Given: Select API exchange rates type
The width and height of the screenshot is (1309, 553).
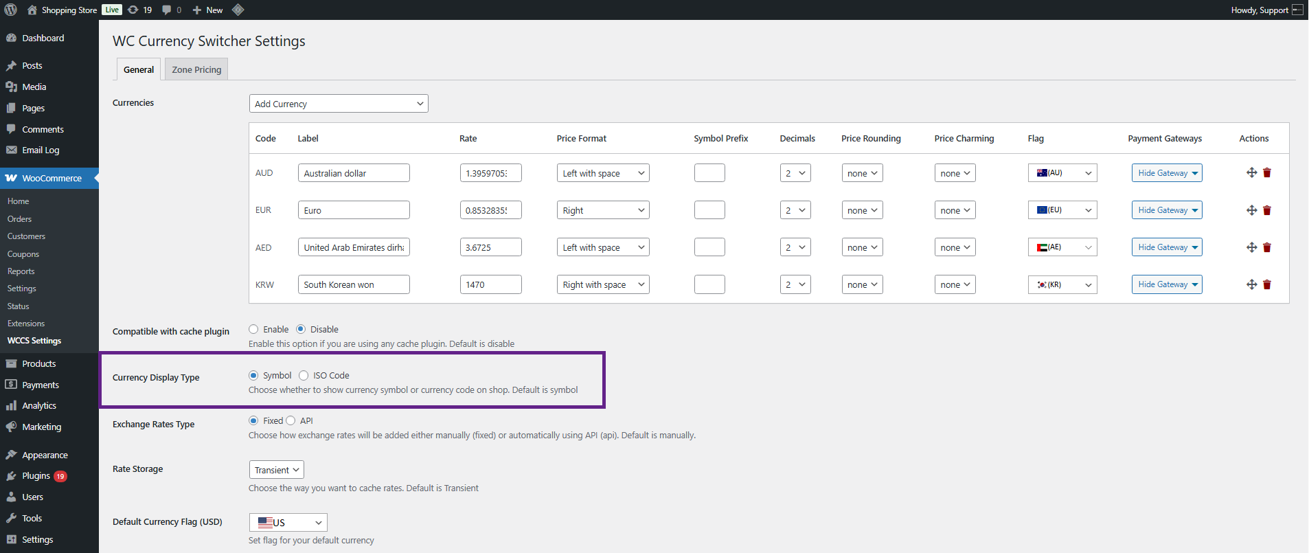Looking at the screenshot, I should [291, 421].
